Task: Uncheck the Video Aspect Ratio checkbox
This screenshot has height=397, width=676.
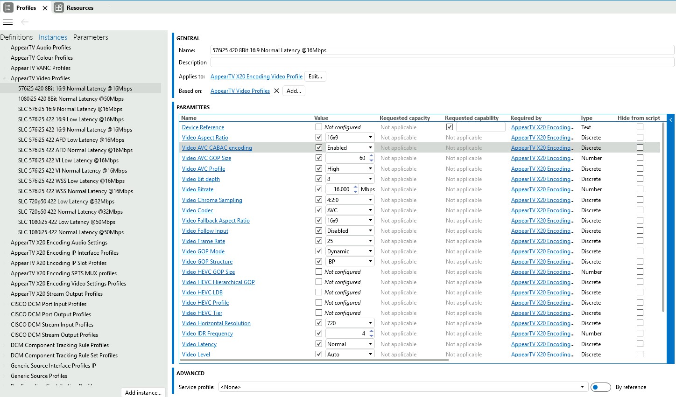Action: [x=319, y=138]
